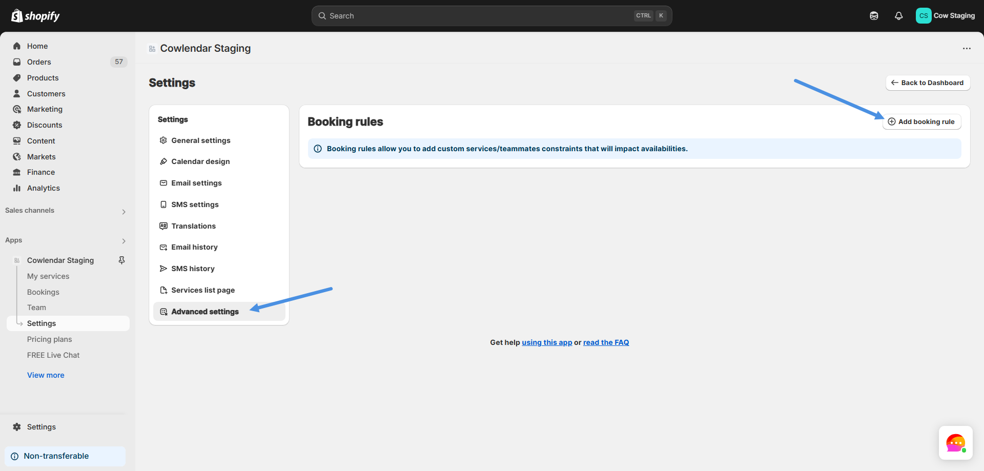
Task: Open the live chat bubble widget
Action: (x=955, y=443)
